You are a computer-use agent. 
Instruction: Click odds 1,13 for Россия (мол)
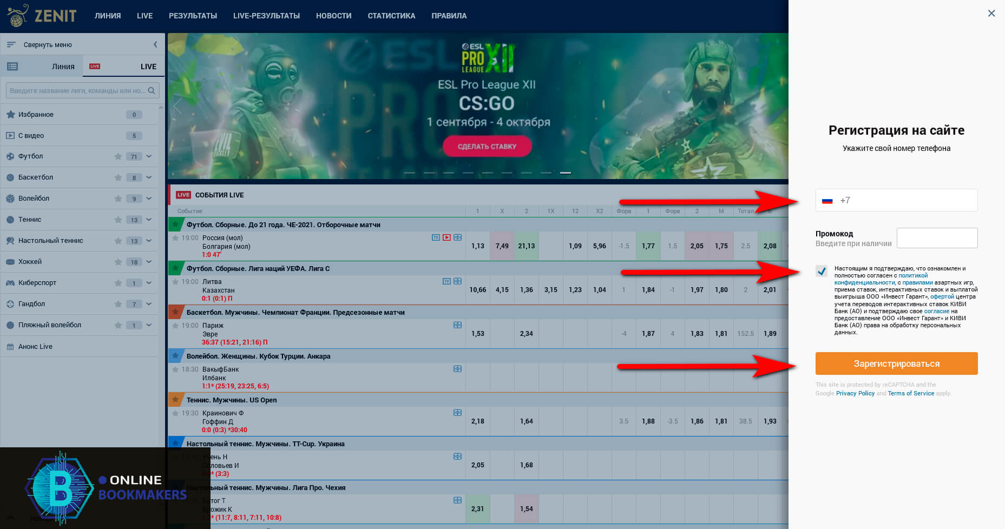[477, 246]
